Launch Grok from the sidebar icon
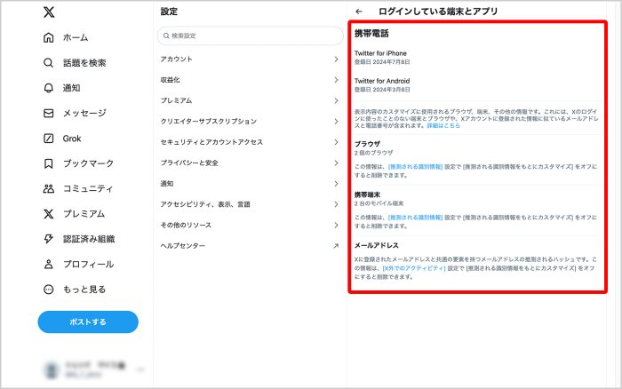Image resolution: width=622 pixels, height=389 pixels. (49, 139)
